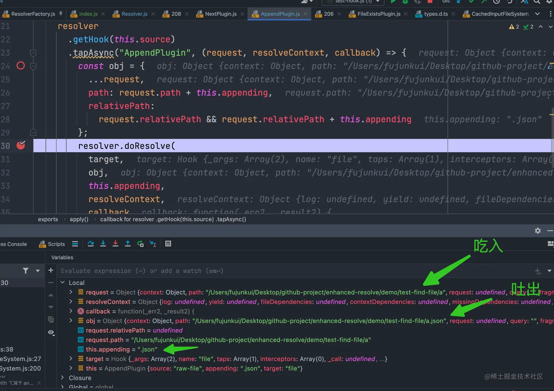554x391 pixels.
Task: Click the Step Over debugger icon
Action: click(91, 244)
